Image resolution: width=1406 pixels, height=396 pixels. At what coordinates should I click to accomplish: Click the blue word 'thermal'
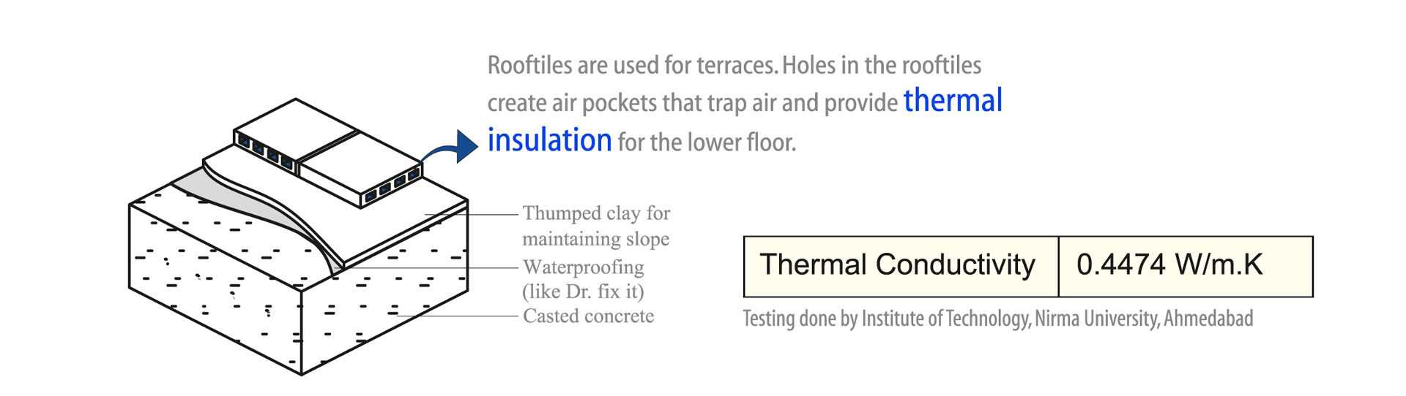click(x=953, y=101)
